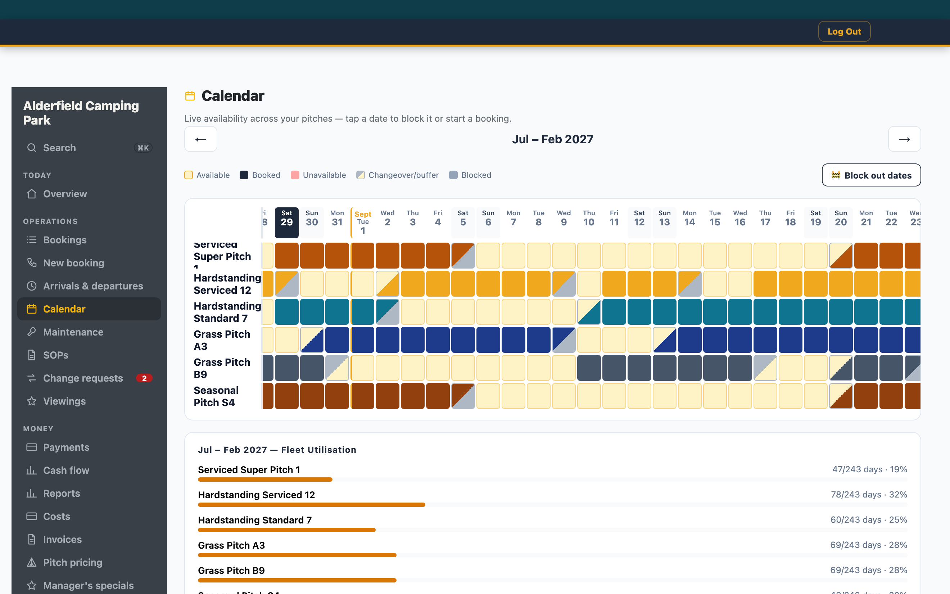Click the Manager's specials star icon
950x594 pixels.
pos(32,585)
